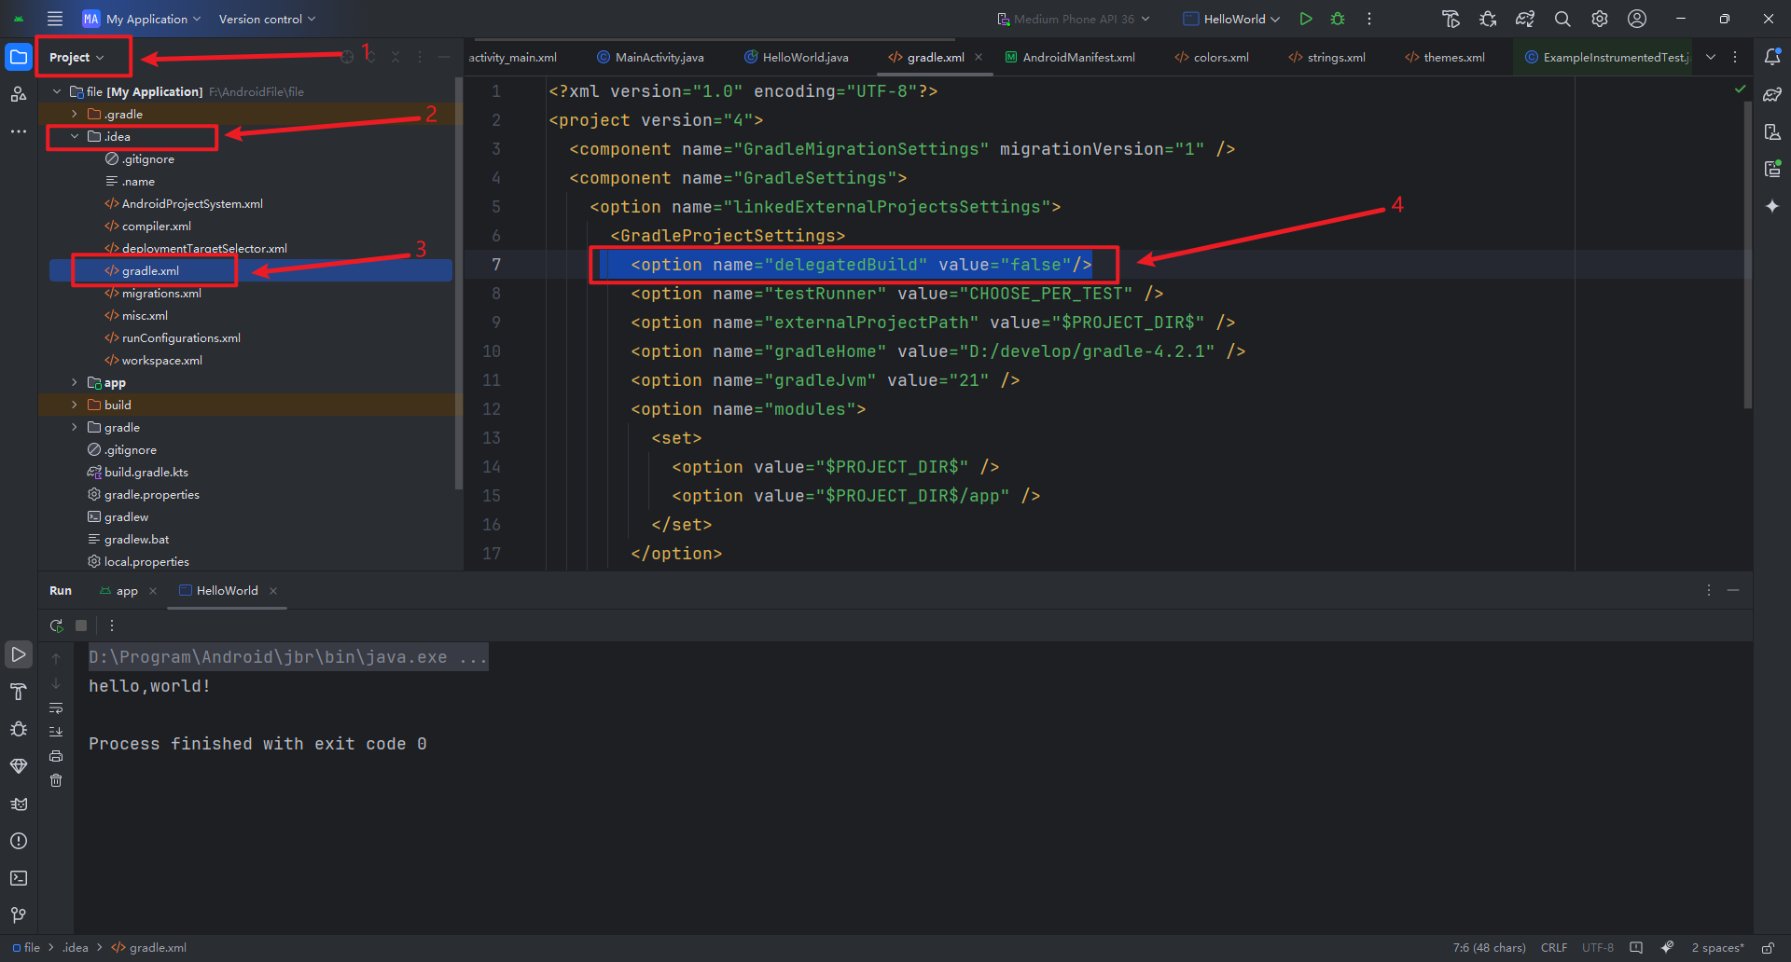Image resolution: width=1791 pixels, height=962 pixels.
Task: Open the Medium Phone API 36 device dropdown
Action: coord(1073,19)
